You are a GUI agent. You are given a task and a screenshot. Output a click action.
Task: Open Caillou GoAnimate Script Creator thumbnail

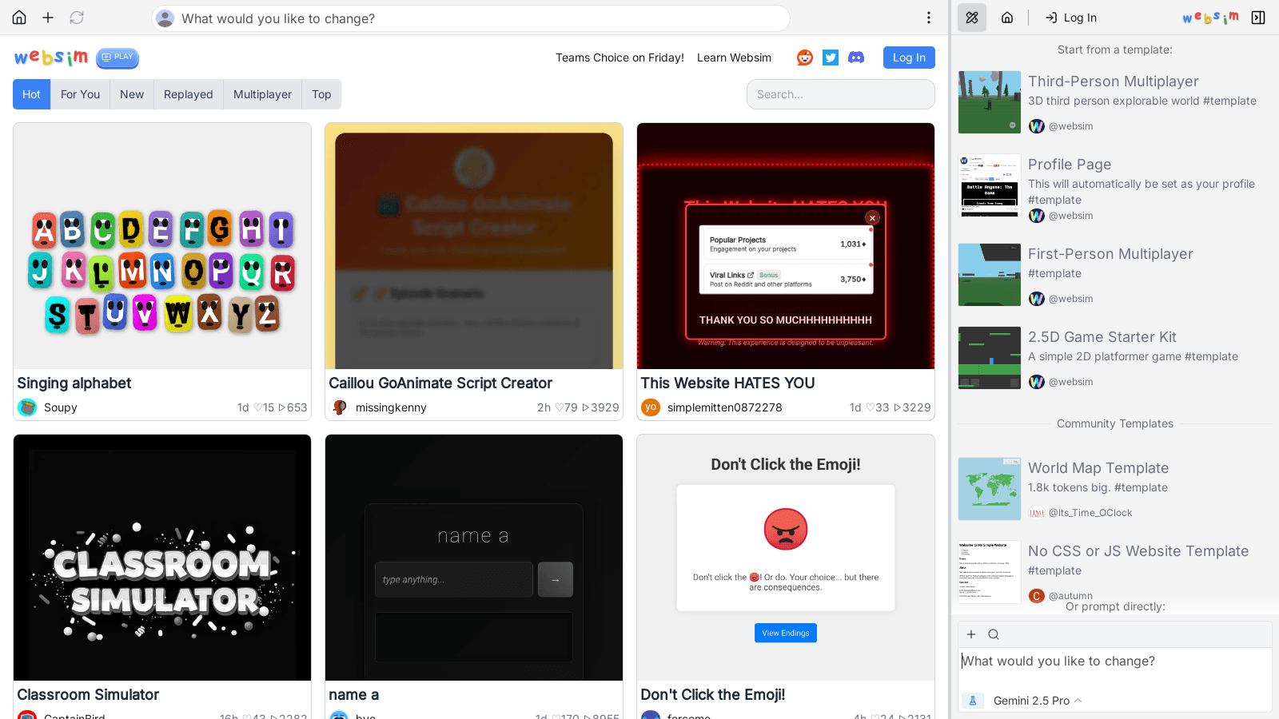tap(474, 246)
